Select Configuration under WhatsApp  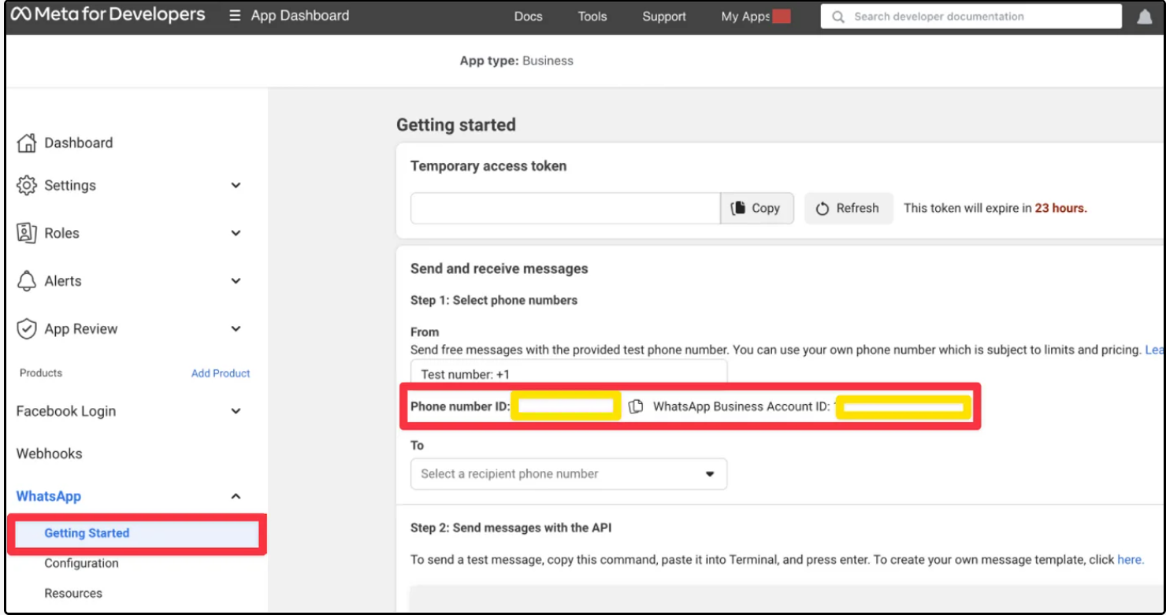[81, 563]
